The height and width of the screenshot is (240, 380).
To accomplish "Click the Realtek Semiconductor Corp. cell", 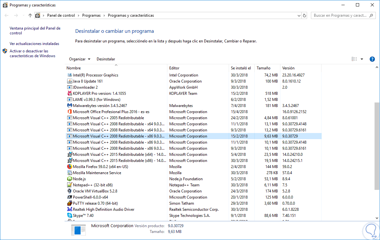I will tap(194, 209).
